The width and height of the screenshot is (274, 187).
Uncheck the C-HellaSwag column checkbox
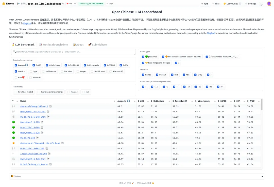pos(47,65)
